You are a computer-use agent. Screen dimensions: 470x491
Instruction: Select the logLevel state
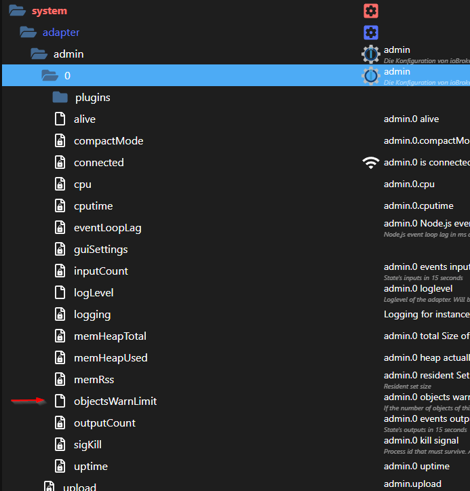pyautogui.click(x=94, y=293)
